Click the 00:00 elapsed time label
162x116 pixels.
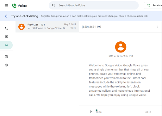point(99,112)
